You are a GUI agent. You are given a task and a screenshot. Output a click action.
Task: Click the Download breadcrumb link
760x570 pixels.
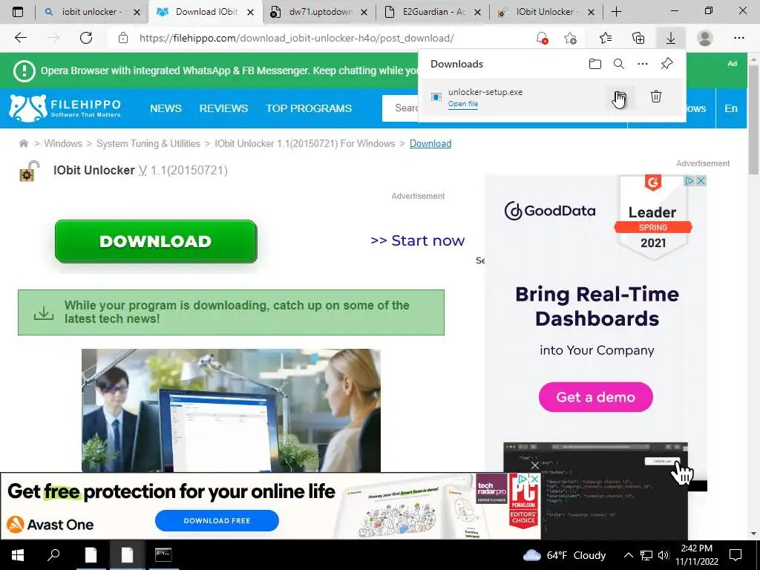[430, 143]
